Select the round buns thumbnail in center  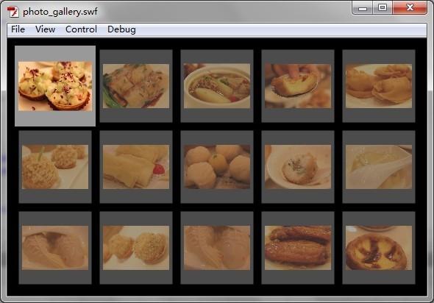[x=217, y=167]
